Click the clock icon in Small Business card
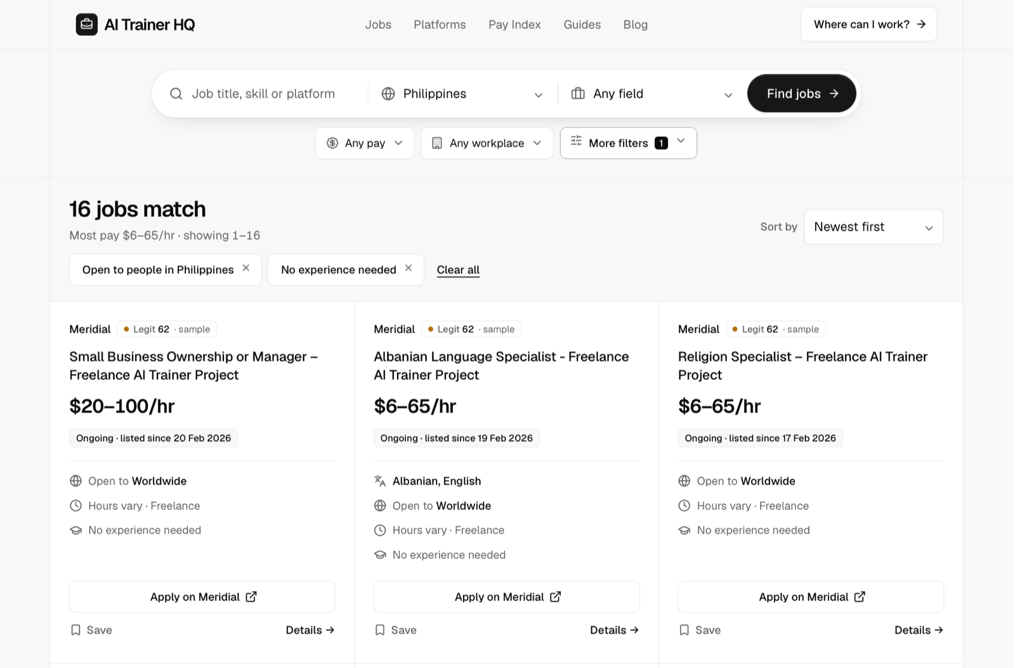Image resolution: width=1015 pixels, height=668 pixels. coord(75,506)
